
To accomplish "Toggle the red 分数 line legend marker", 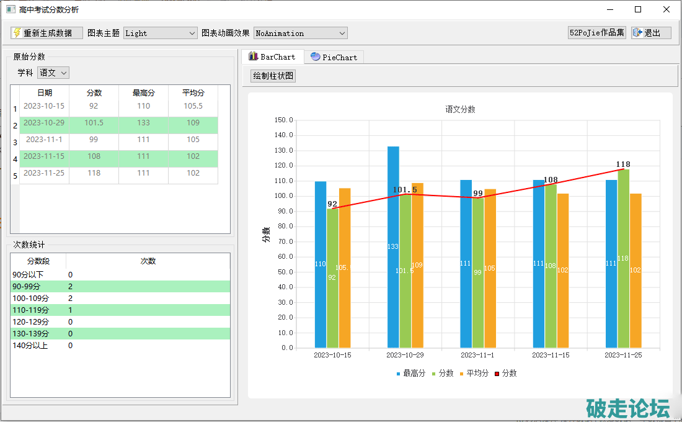I will pyautogui.click(x=497, y=374).
